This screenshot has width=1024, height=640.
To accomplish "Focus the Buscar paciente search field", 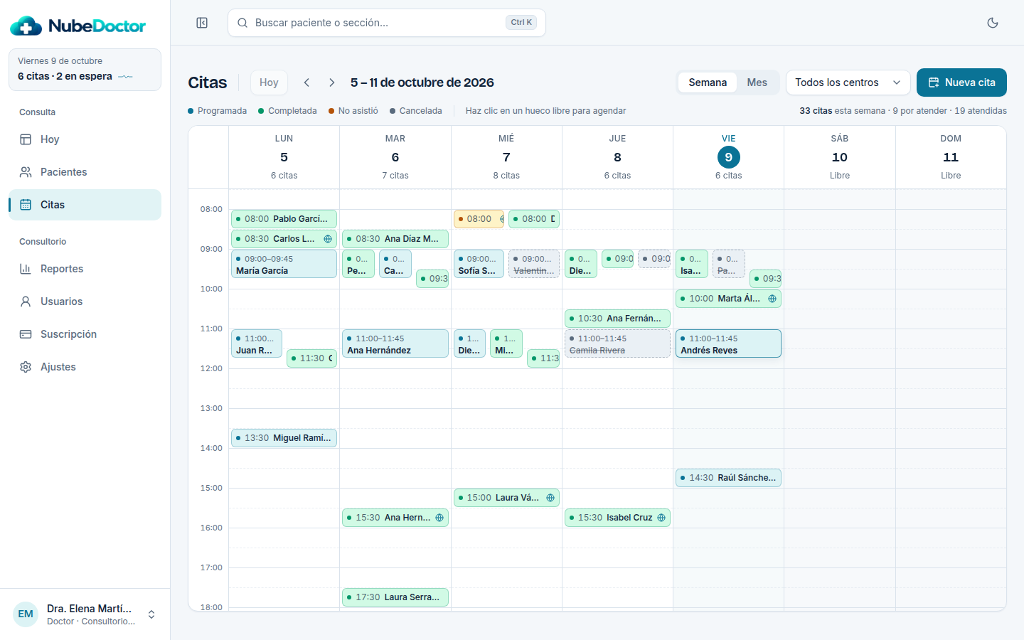I will pos(387,23).
